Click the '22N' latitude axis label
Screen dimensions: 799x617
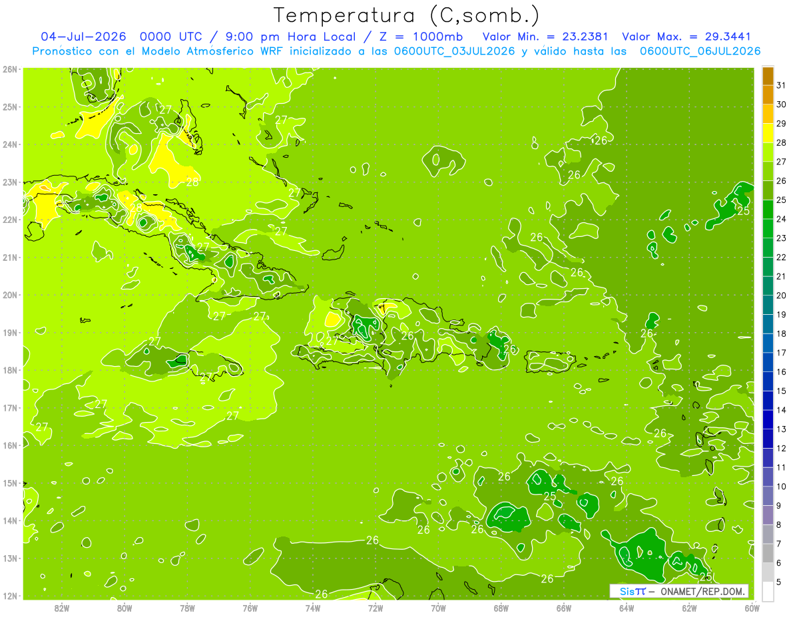[10, 220]
